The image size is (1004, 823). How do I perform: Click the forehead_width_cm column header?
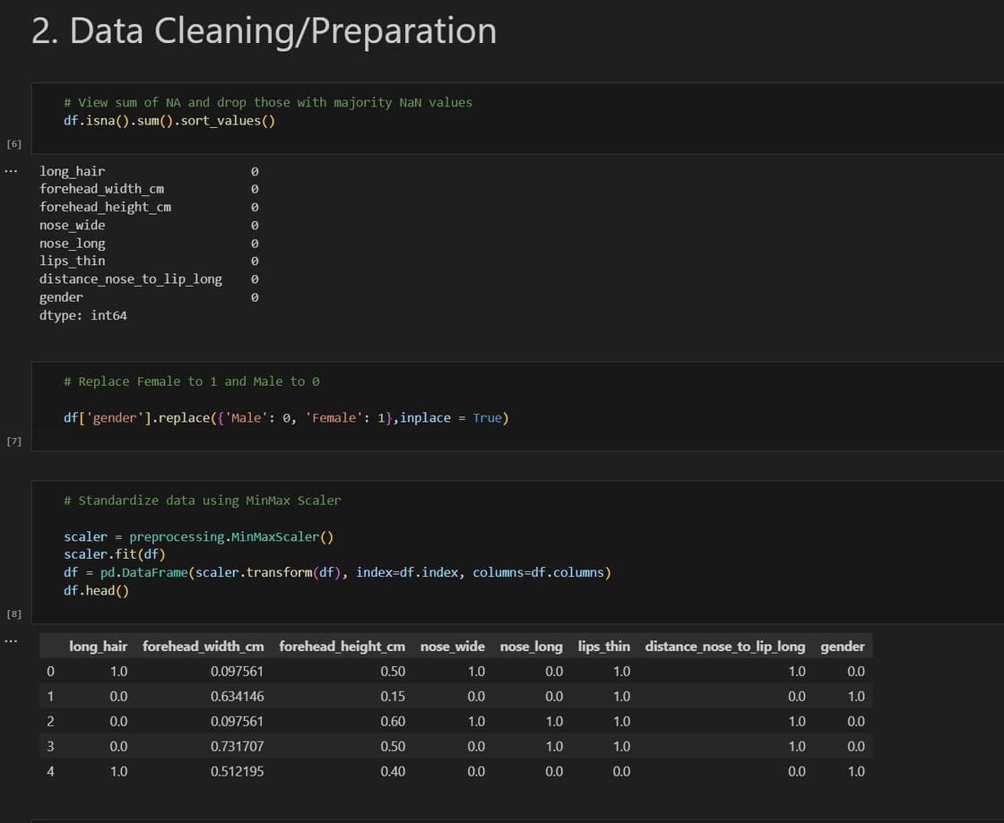pyautogui.click(x=203, y=647)
